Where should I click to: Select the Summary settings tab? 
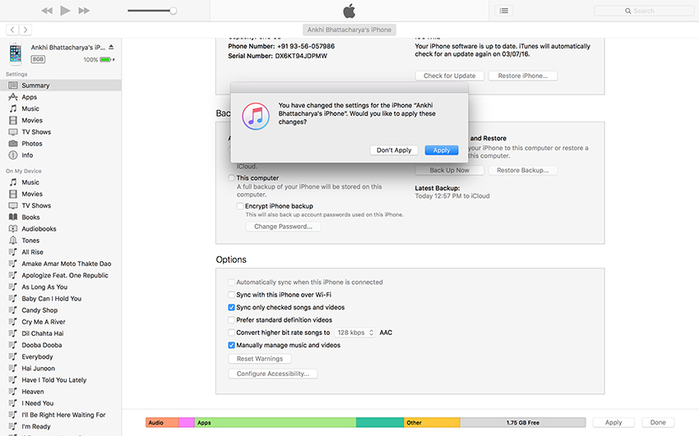(x=35, y=85)
